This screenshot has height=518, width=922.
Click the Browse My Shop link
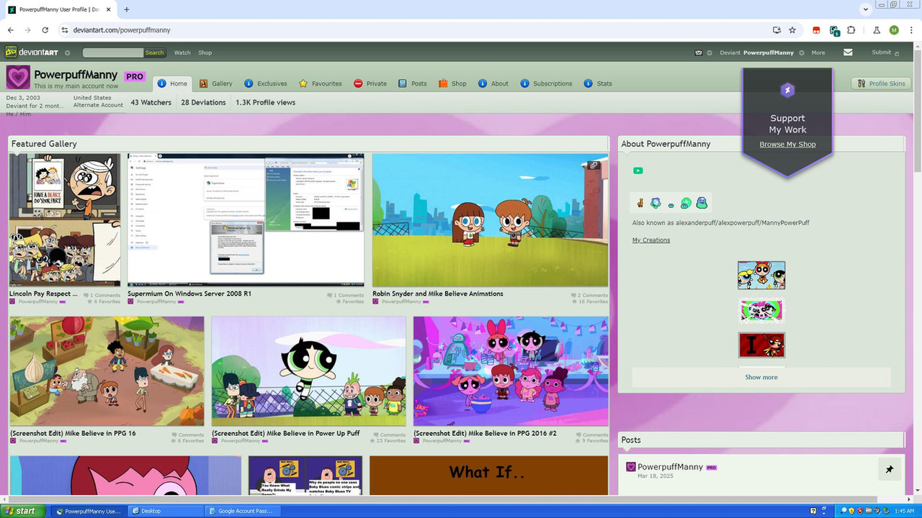[x=787, y=144]
